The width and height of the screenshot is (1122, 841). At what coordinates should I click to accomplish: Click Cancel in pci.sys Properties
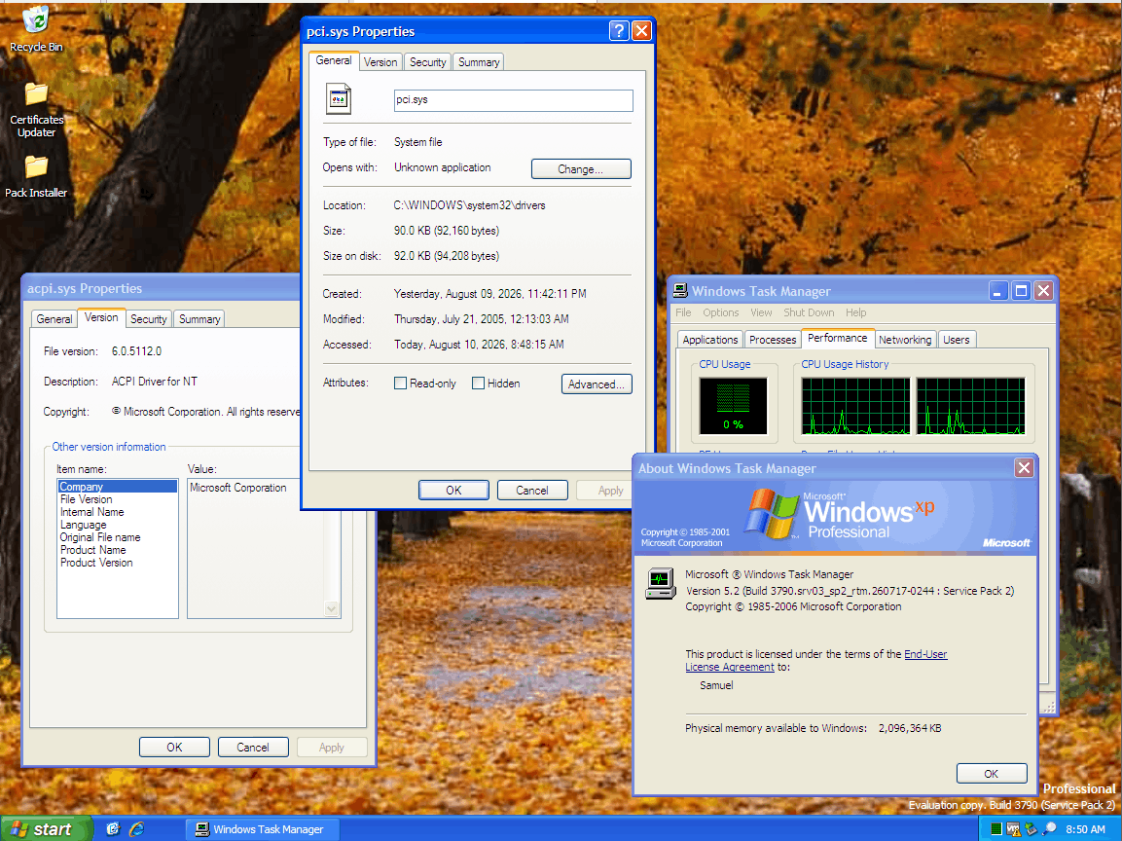pos(531,491)
